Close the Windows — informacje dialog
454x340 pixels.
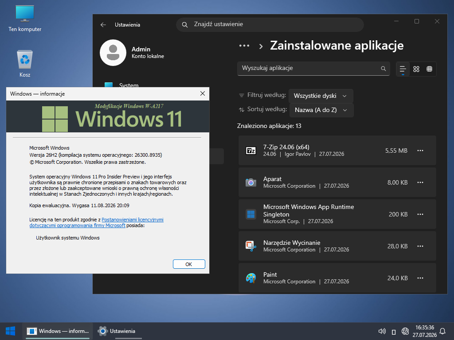tap(202, 93)
